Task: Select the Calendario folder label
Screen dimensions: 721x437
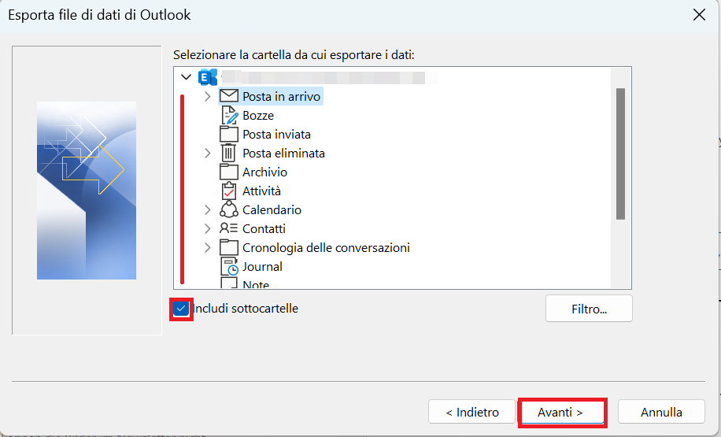Action: click(272, 209)
